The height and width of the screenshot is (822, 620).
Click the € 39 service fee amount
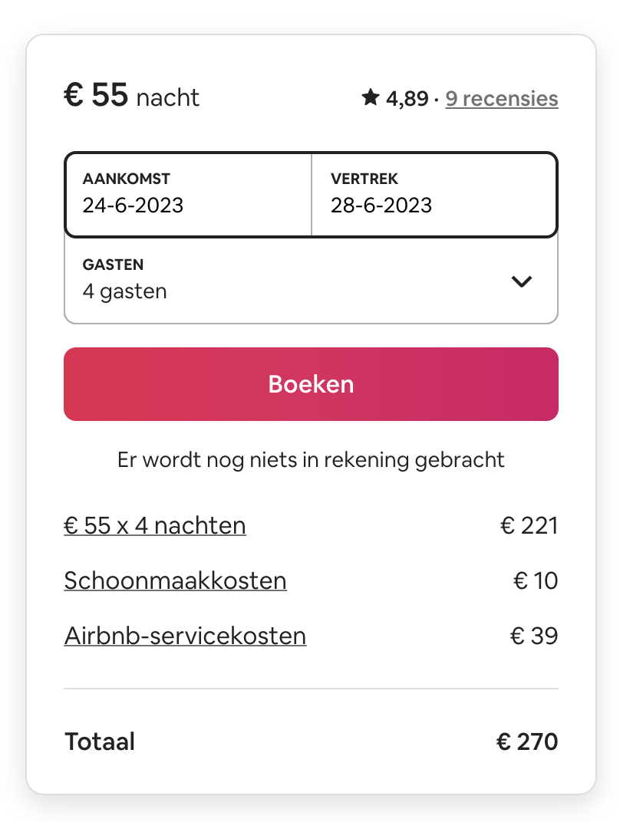click(x=533, y=636)
